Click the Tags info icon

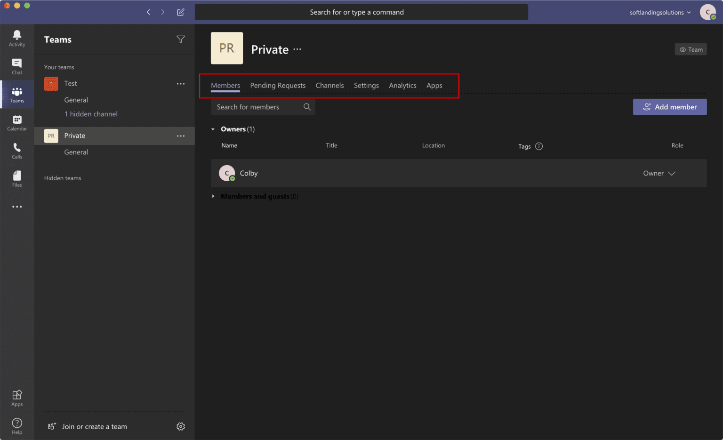tap(538, 146)
